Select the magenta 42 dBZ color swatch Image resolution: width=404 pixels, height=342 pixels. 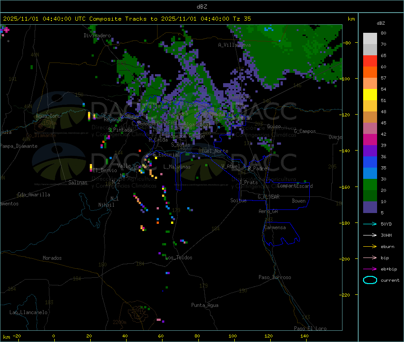370,139
